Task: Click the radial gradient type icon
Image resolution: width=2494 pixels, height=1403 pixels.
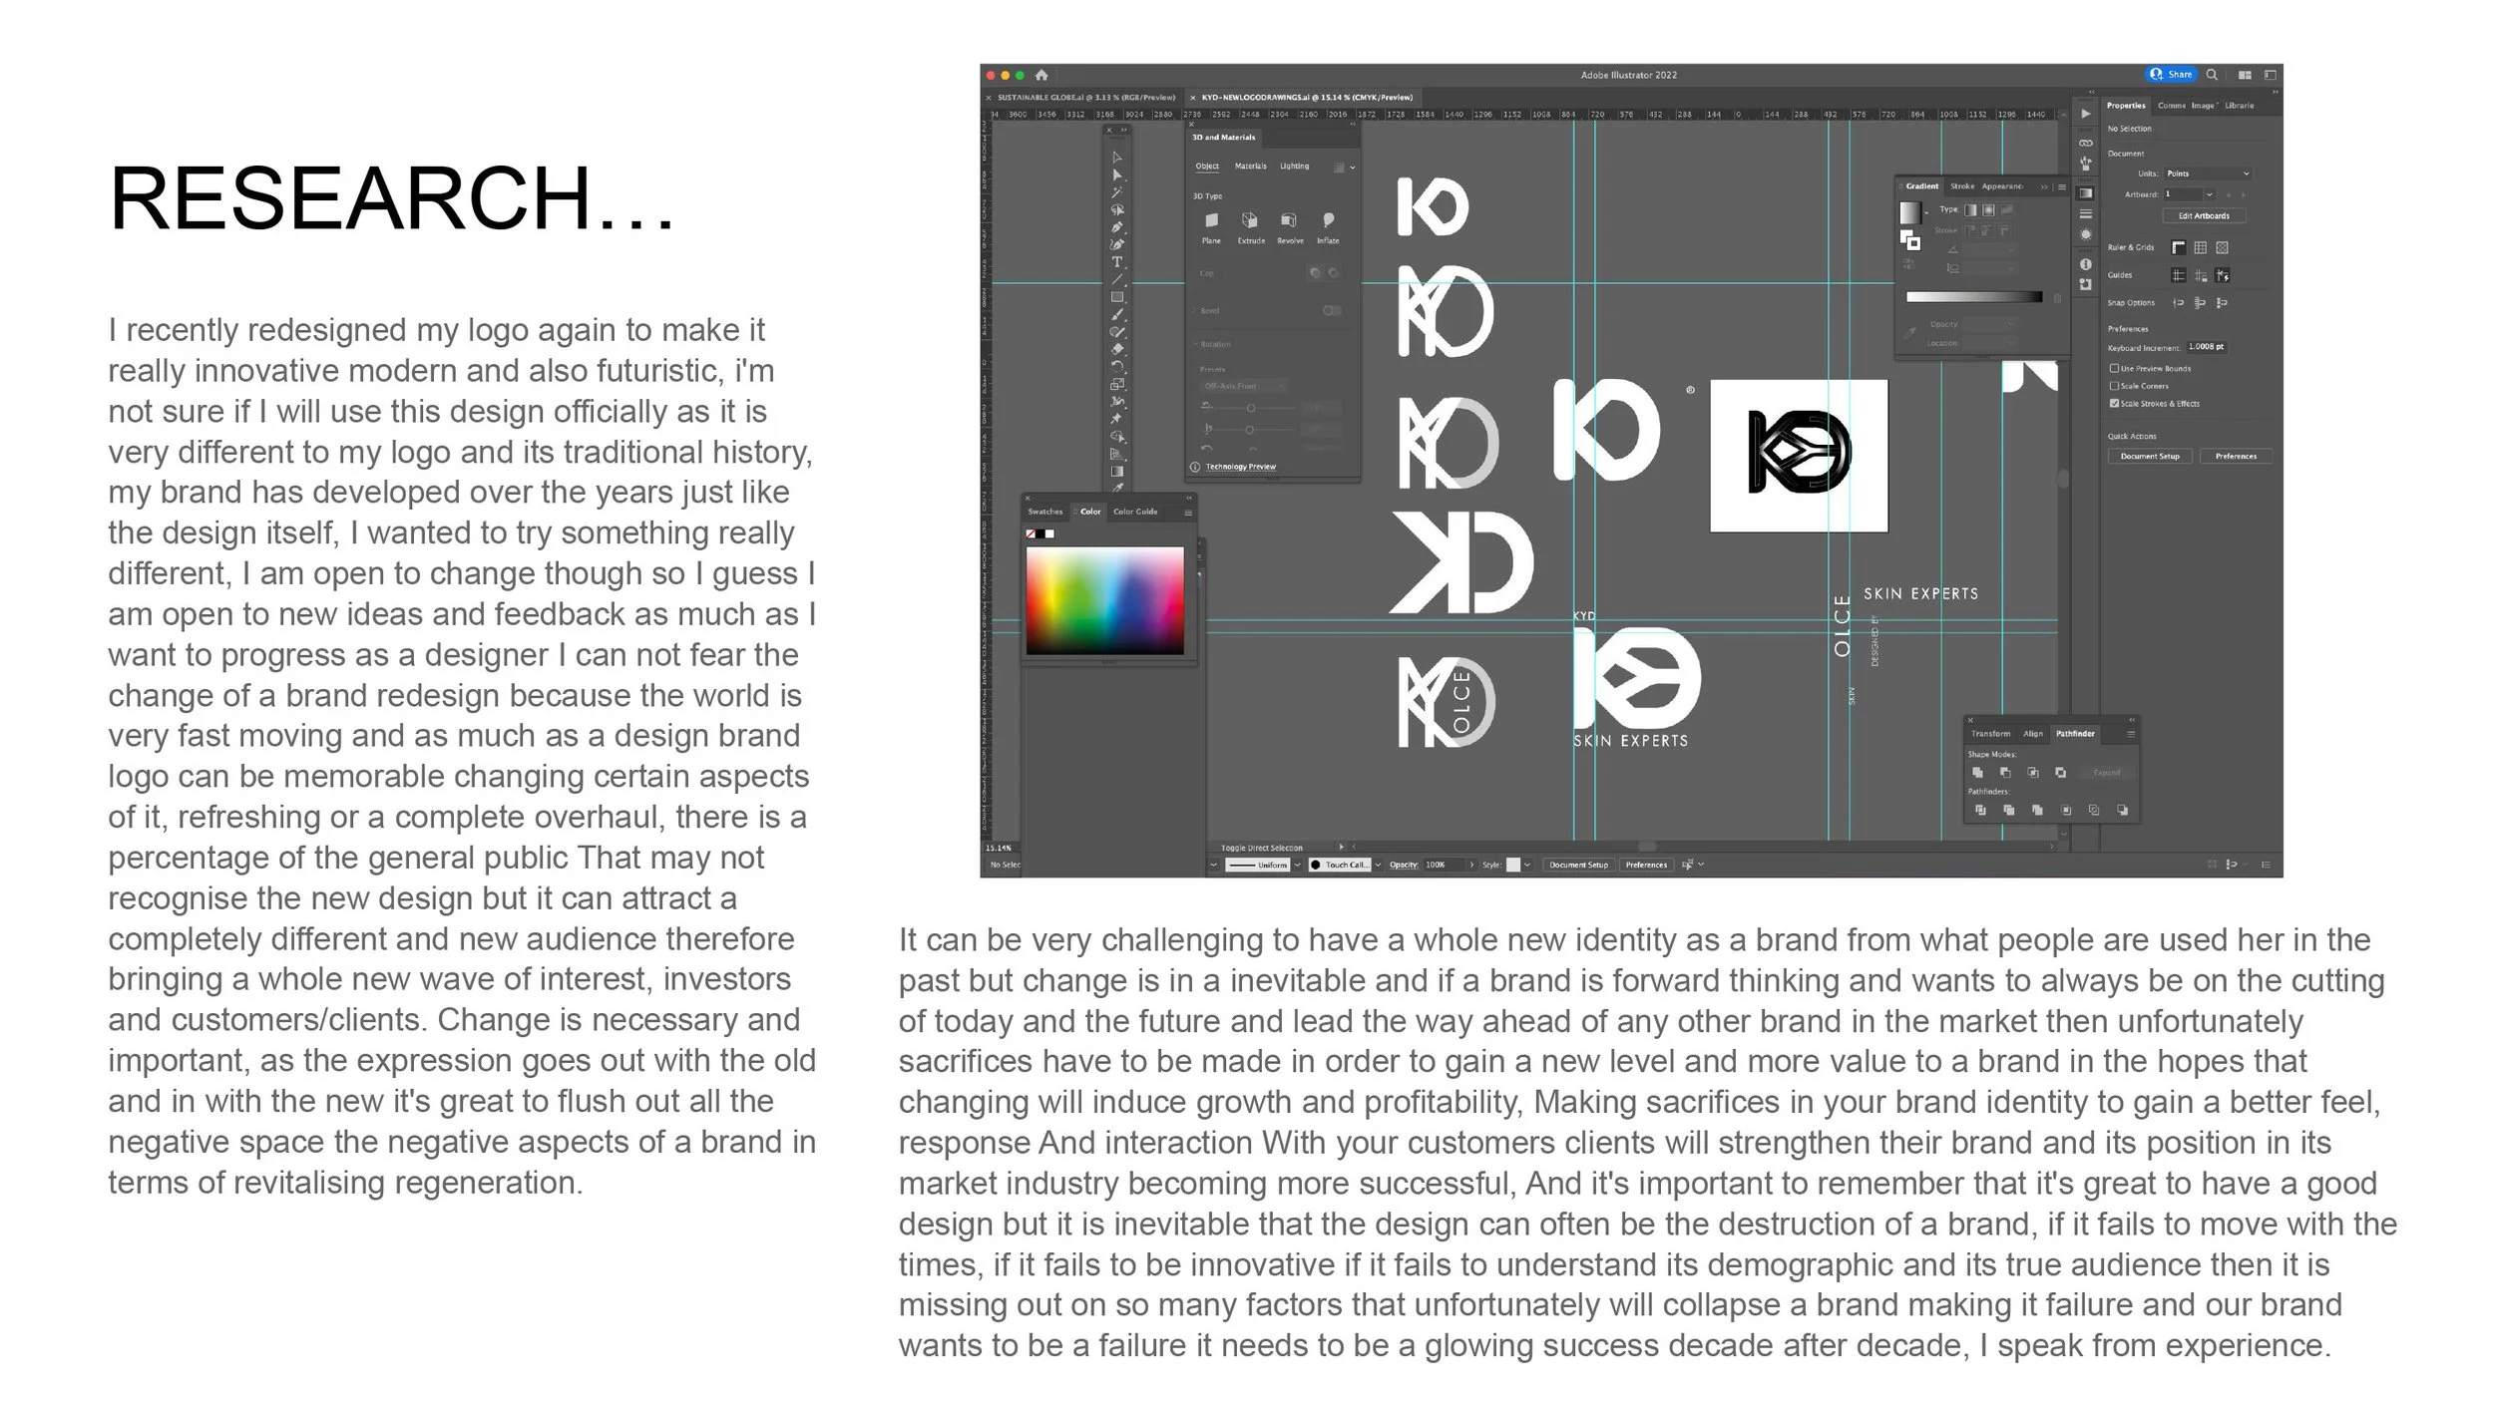Action: pos(1988,210)
